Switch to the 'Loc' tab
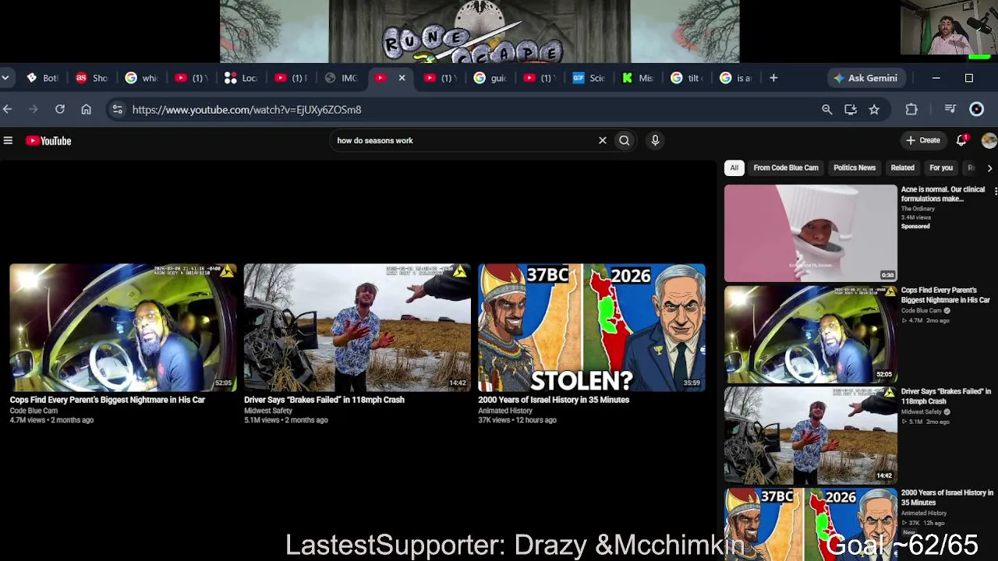 click(240, 78)
